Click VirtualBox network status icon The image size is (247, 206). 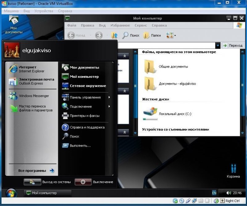195,201
